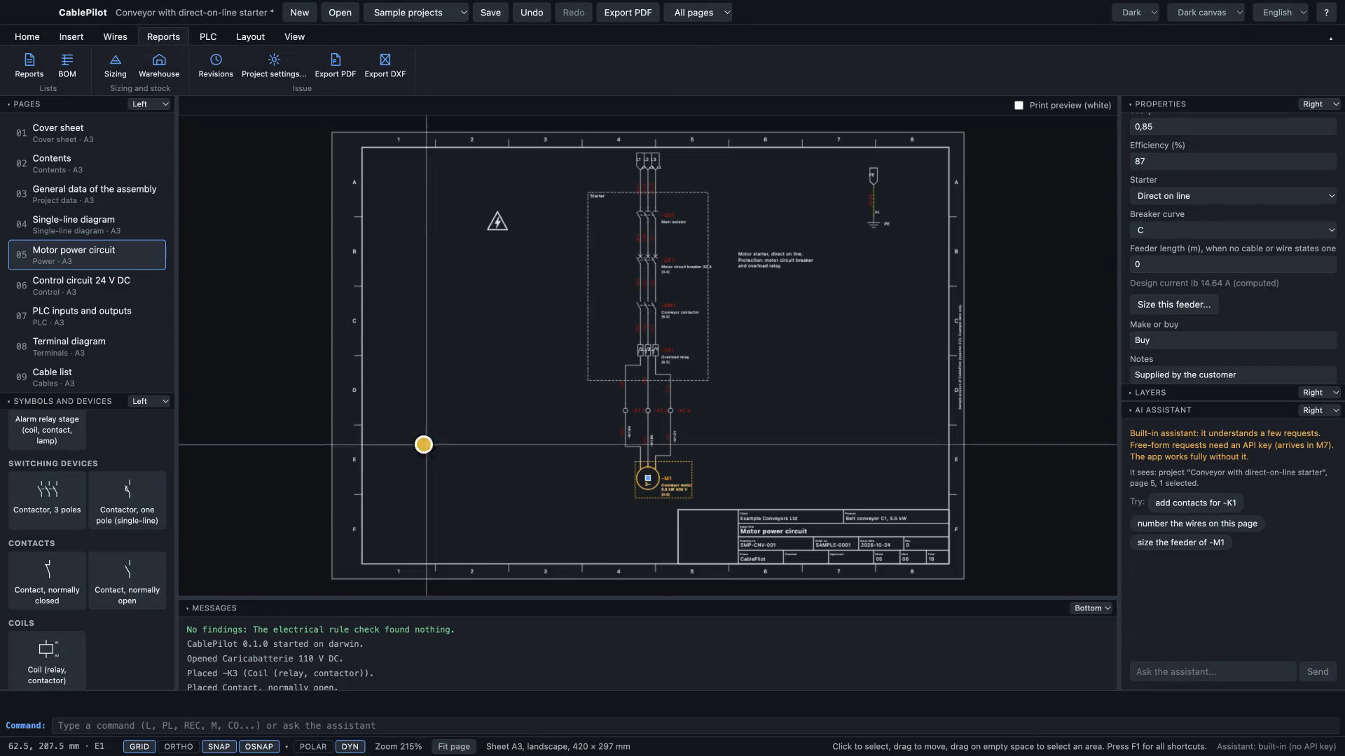1345x756 pixels.
Task: Switch to the Wires ribbon tab
Action: (116, 36)
